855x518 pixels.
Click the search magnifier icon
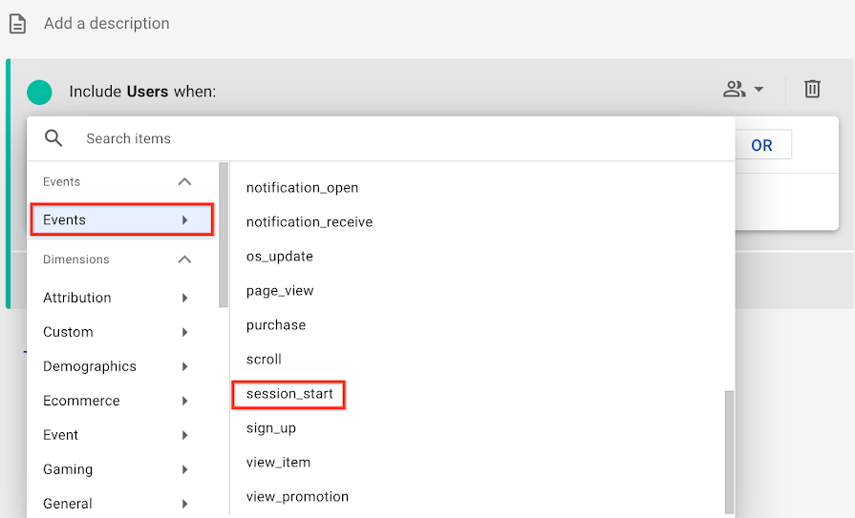(53, 138)
